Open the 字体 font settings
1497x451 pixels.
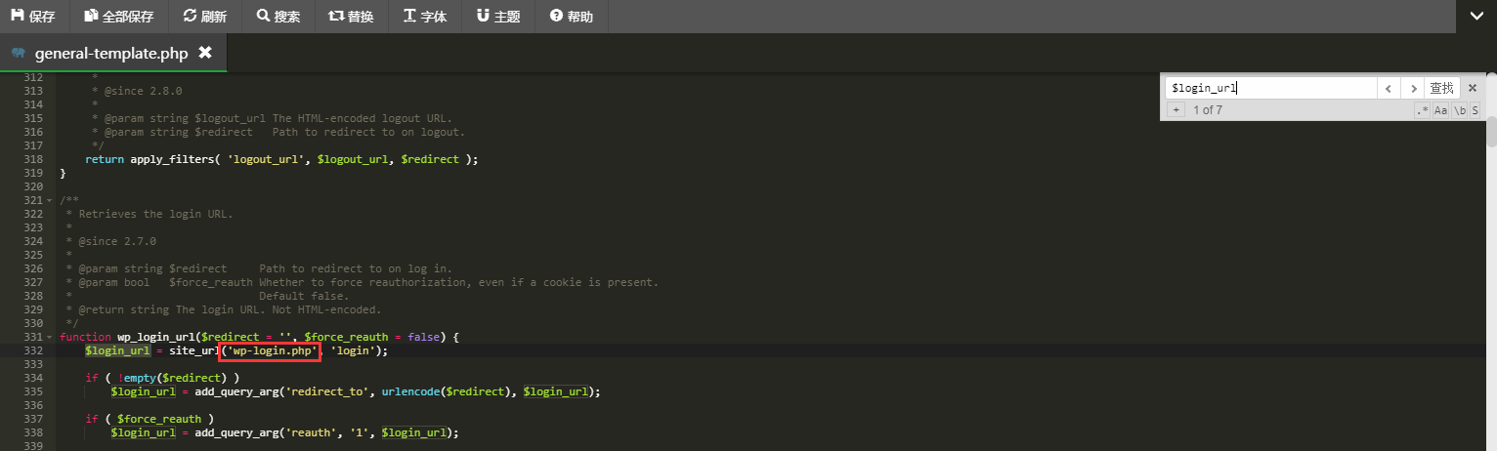(425, 17)
